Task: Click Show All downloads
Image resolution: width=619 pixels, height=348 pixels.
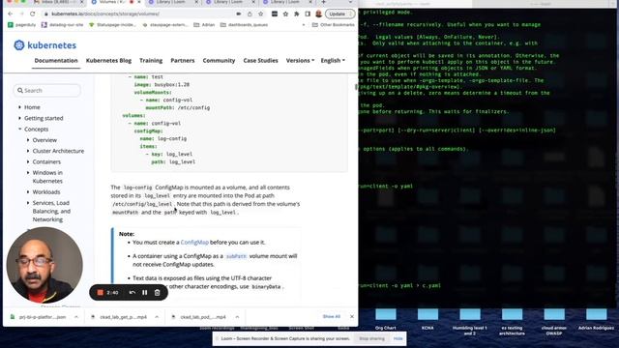Action: [331, 316]
